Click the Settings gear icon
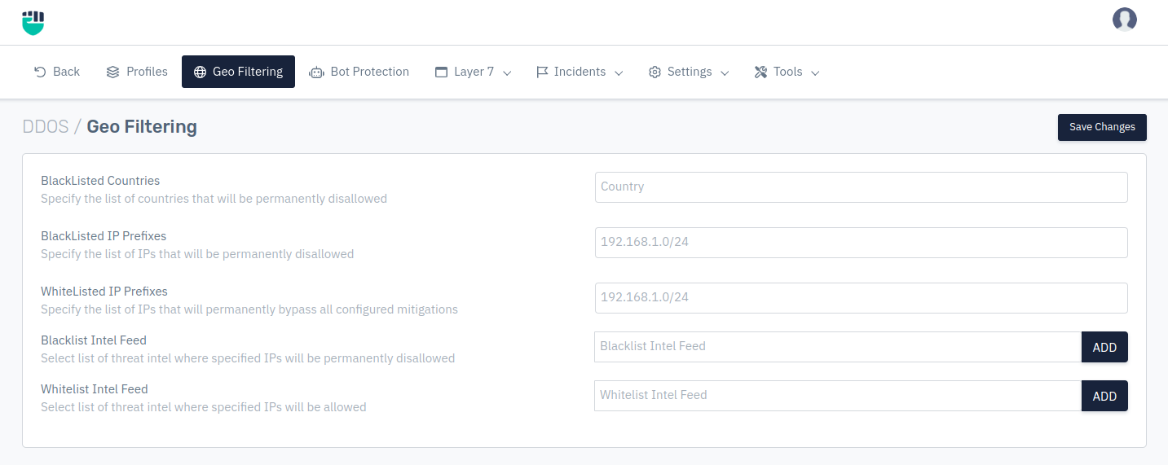Viewport: 1168px width, 465px height. tap(655, 72)
